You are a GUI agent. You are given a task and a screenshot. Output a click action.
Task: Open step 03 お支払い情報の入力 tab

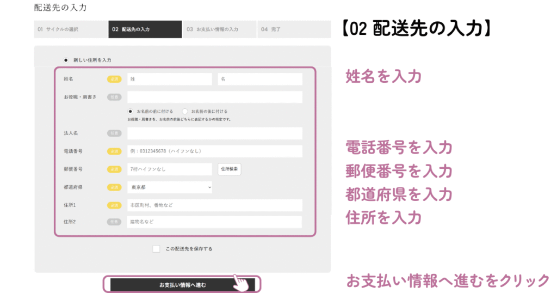[219, 29]
